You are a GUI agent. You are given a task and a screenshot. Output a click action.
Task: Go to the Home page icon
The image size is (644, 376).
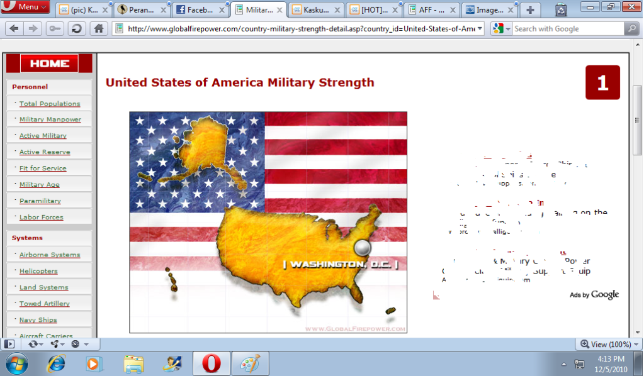pos(99,29)
